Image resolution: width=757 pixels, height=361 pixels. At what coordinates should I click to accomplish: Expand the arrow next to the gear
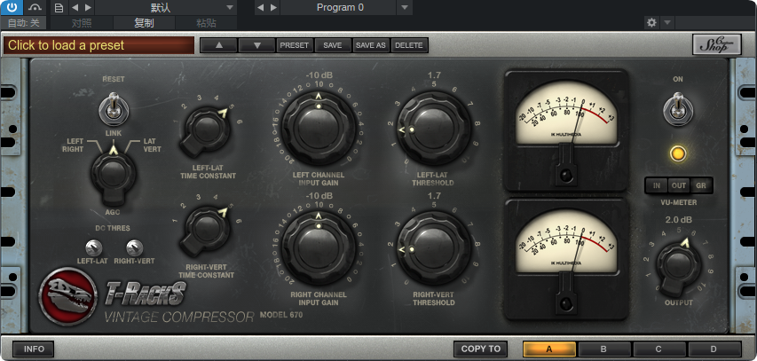tap(666, 22)
